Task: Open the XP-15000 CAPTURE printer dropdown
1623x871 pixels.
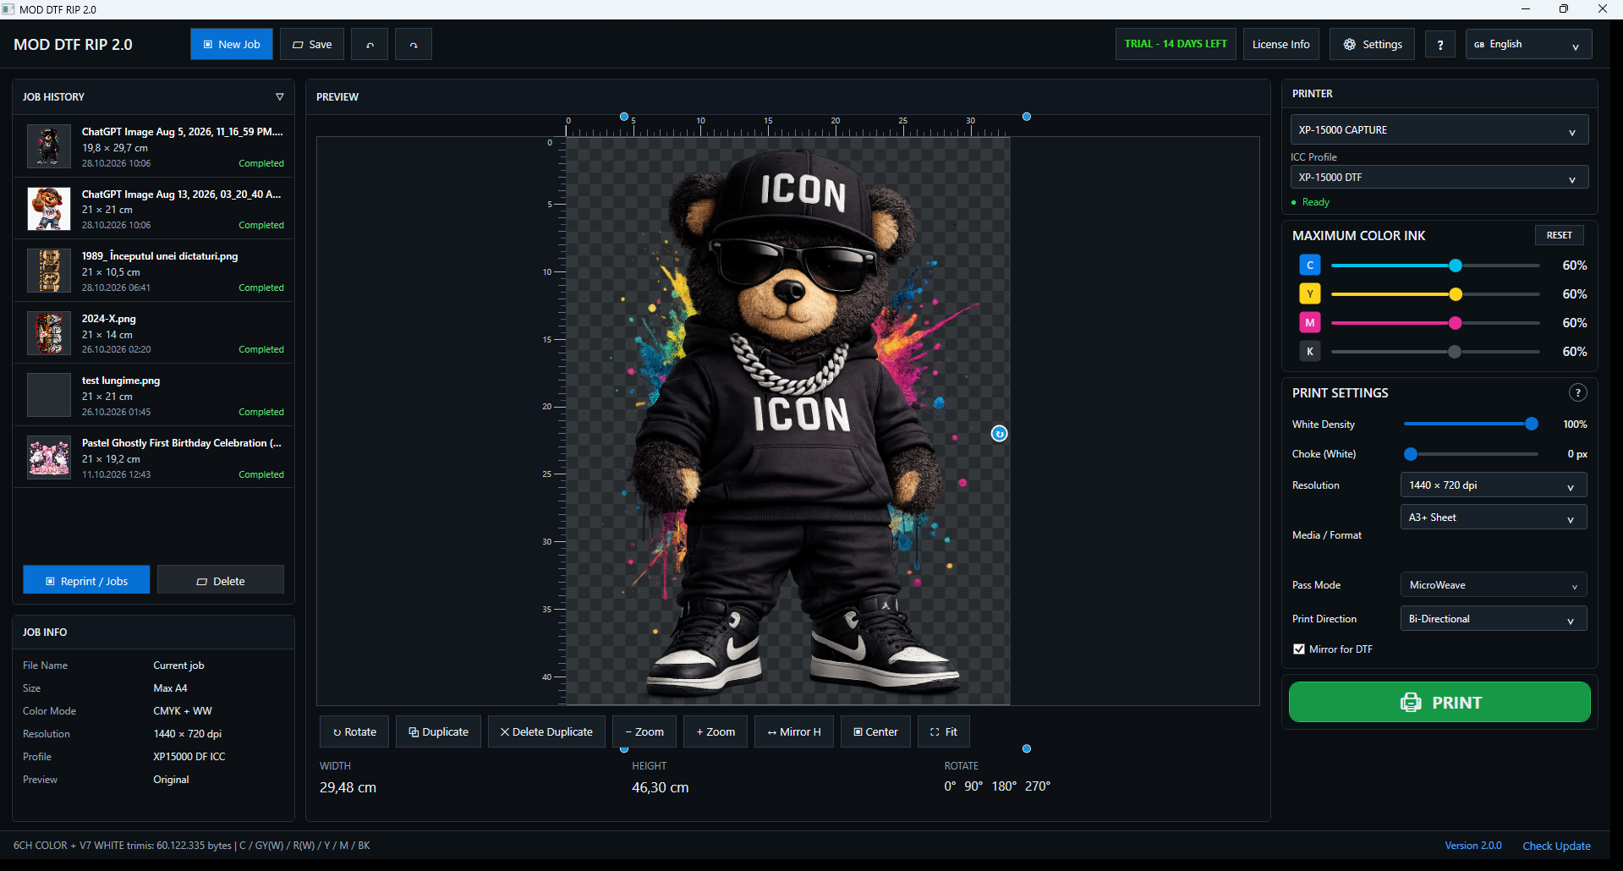Action: [1439, 130]
